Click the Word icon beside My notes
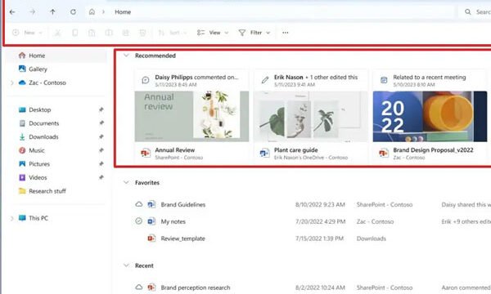This screenshot has height=294, width=491. pos(151,221)
